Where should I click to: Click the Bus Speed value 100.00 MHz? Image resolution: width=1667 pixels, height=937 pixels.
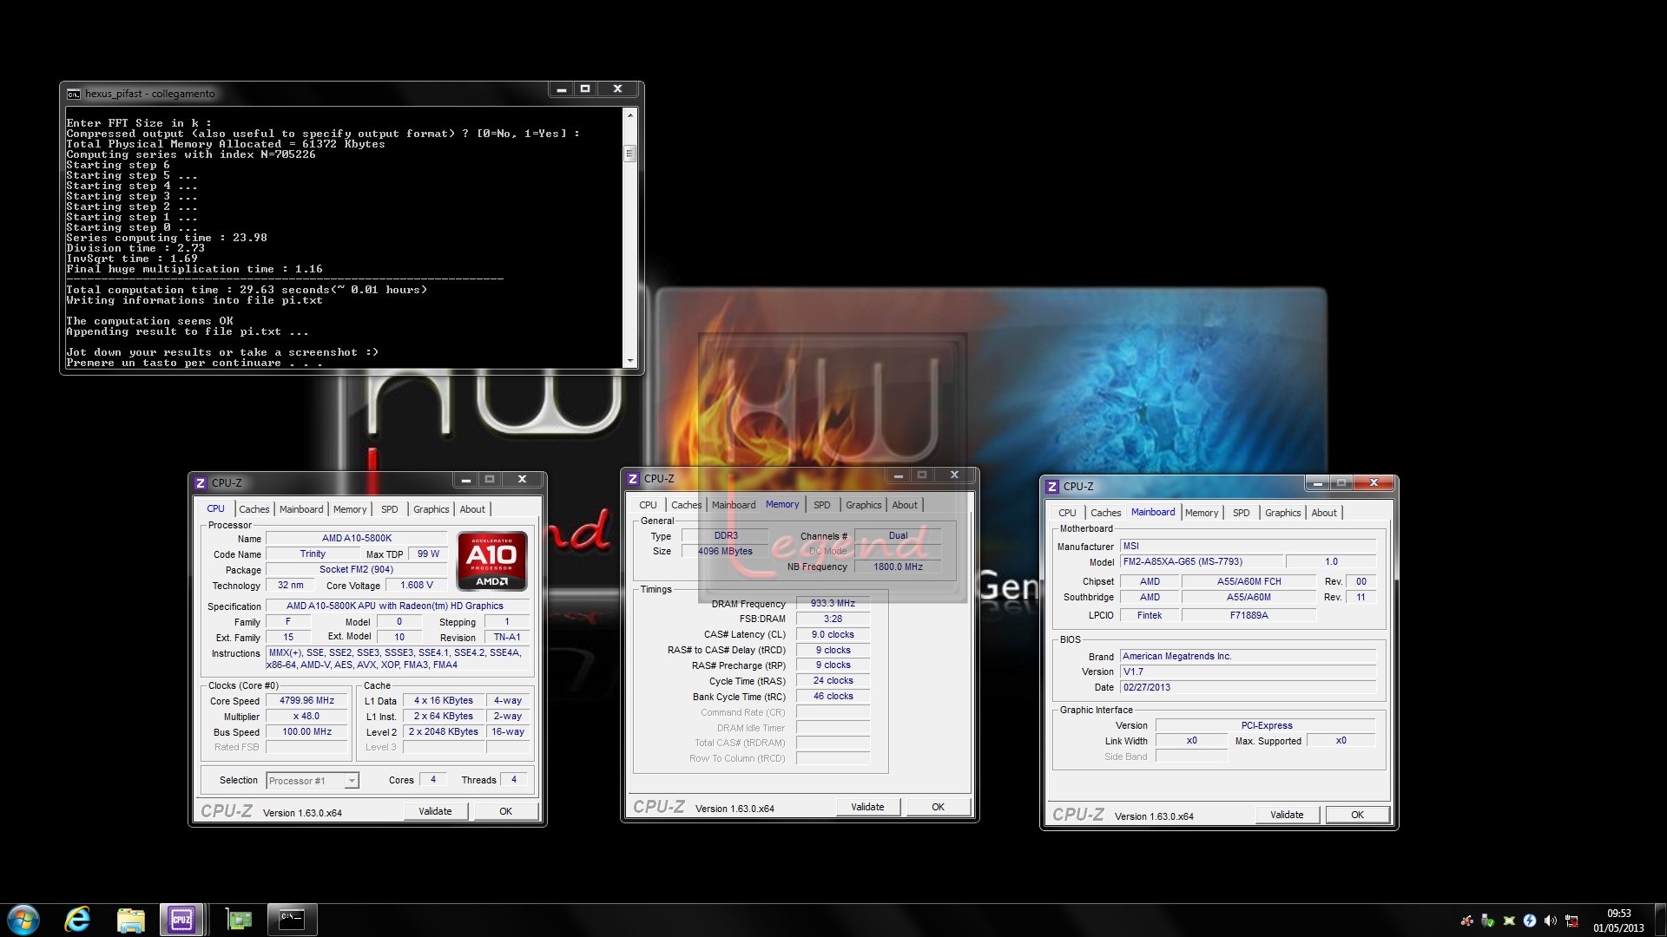point(307,732)
